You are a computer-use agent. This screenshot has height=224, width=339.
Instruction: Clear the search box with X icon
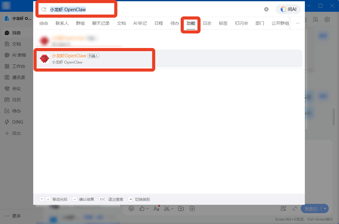coord(266,9)
